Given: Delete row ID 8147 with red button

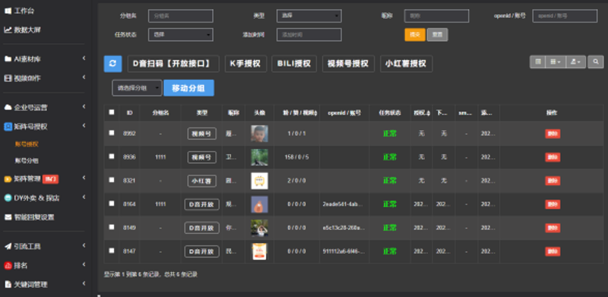Looking at the screenshot, I should (x=553, y=251).
